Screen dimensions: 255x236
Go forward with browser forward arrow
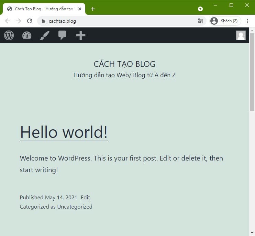tap(19, 21)
